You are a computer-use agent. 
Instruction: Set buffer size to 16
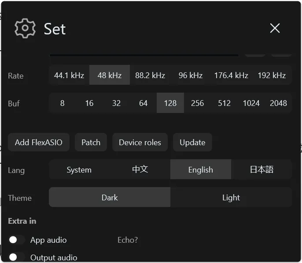(89, 103)
